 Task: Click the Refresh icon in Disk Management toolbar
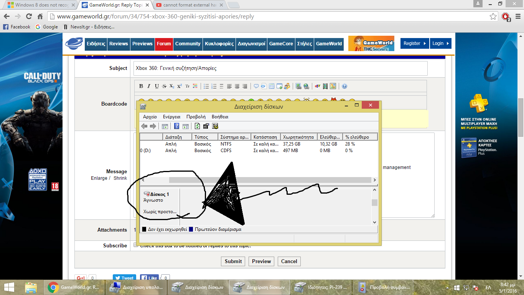[198, 126]
